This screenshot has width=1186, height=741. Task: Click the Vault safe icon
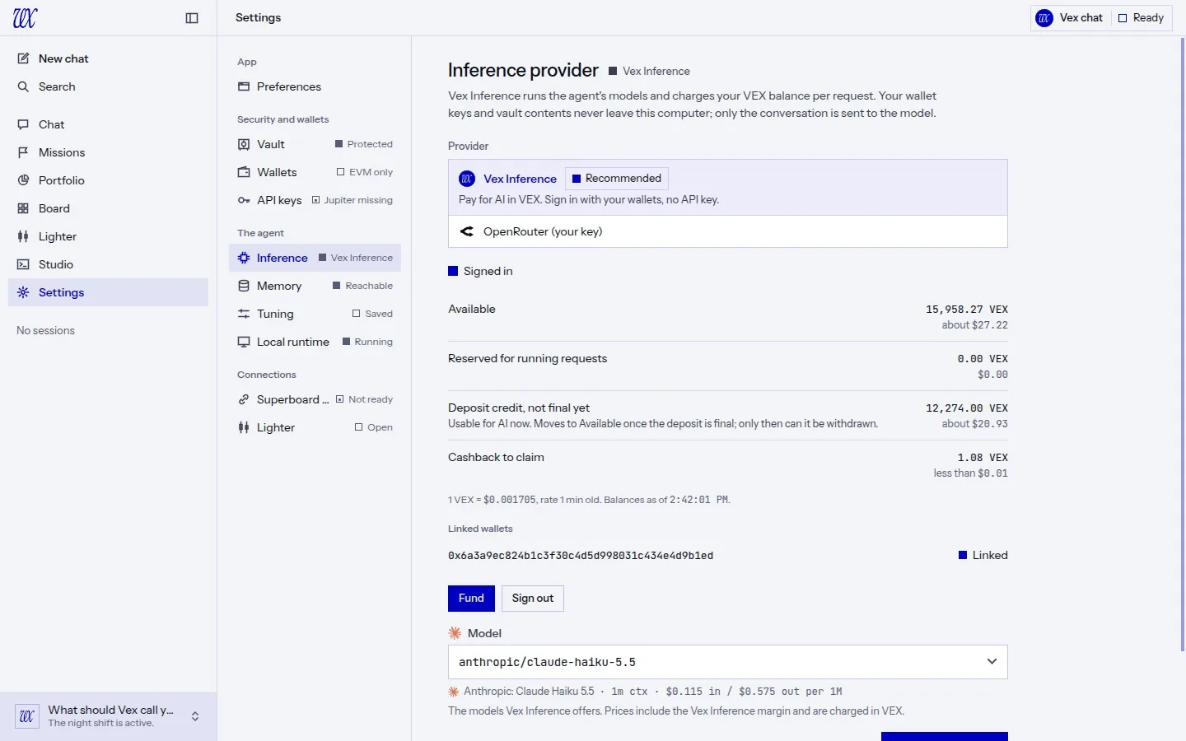click(x=244, y=144)
